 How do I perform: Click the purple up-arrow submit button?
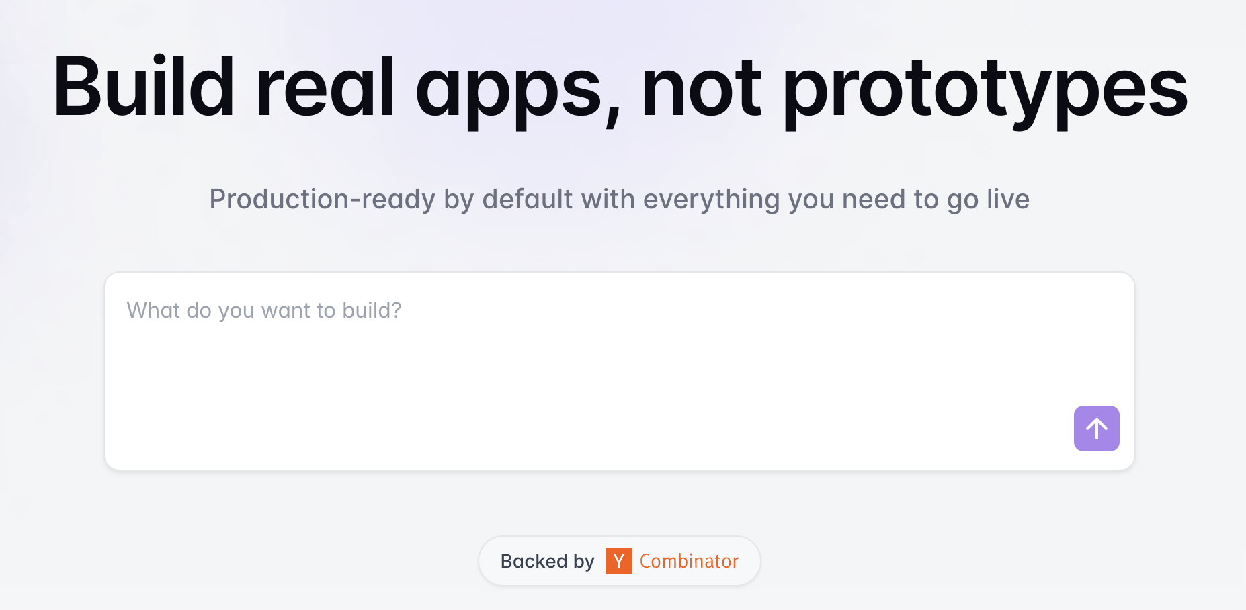pyautogui.click(x=1096, y=429)
